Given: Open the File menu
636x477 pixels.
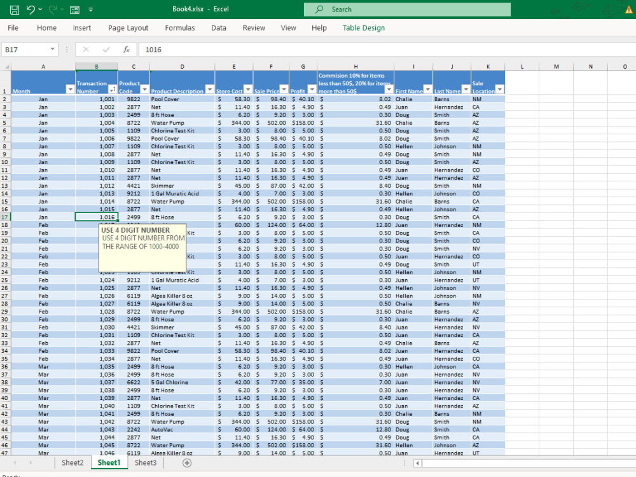Looking at the screenshot, I should coord(13,27).
